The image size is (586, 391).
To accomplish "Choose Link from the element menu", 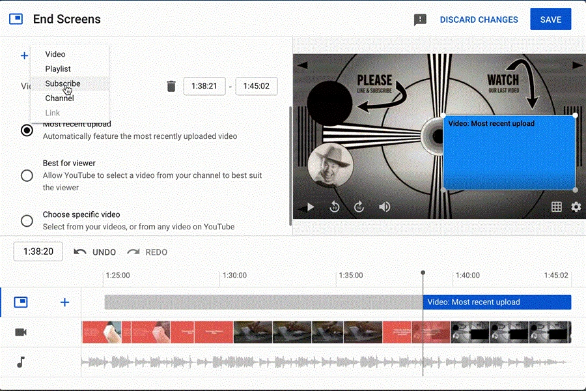I will (52, 113).
